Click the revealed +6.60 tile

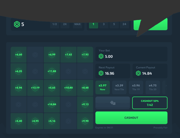18,55
